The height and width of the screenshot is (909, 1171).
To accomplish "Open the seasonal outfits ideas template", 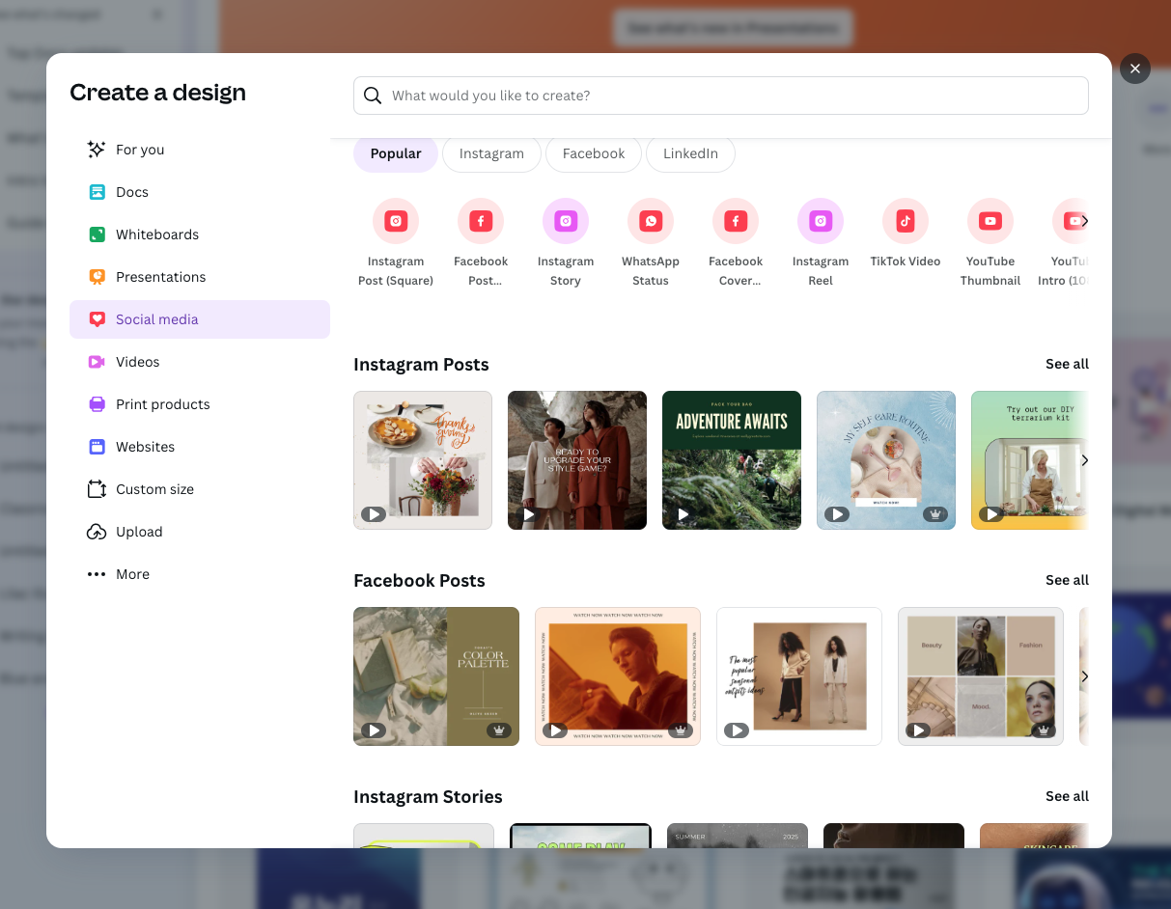I will coord(799,676).
